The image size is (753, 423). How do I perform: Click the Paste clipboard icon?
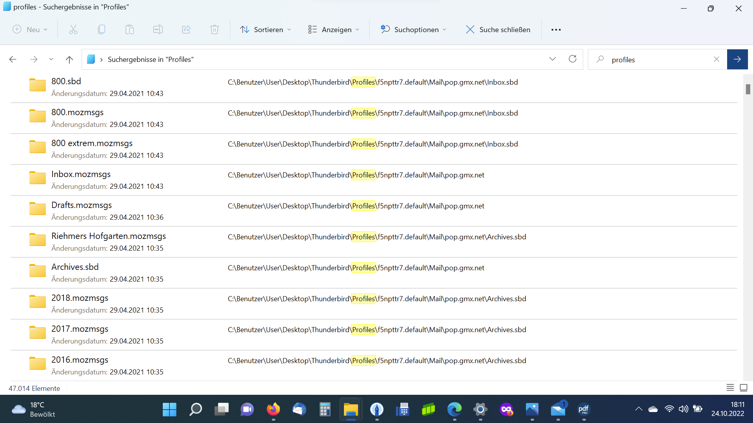pyautogui.click(x=130, y=29)
